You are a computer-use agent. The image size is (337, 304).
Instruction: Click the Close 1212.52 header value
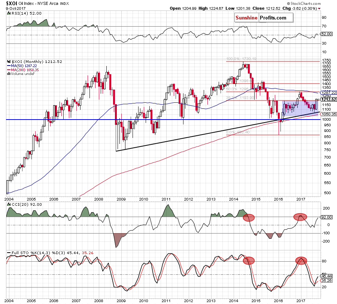(x=266, y=8)
